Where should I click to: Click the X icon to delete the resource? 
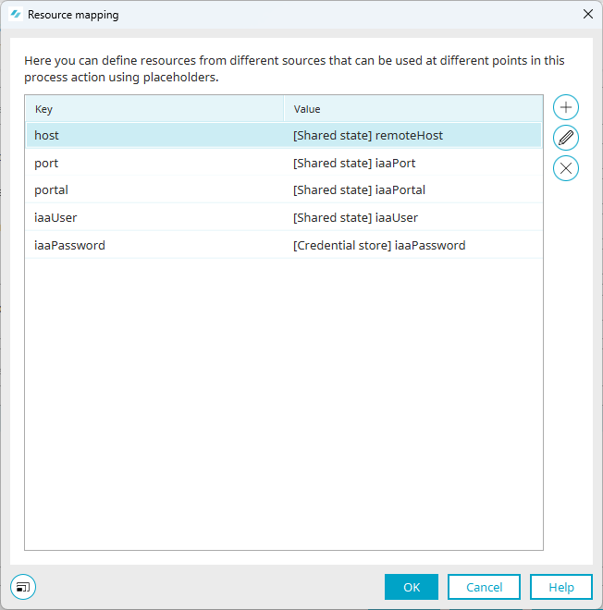click(566, 168)
